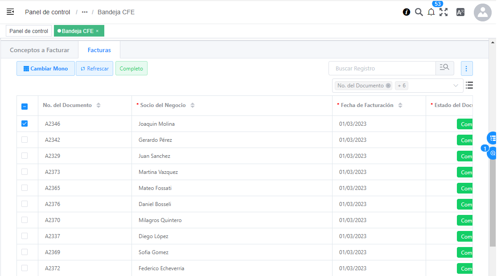This screenshot has height=276, width=497.
Task: Expand breadcrumb ellipsis between Panel and Bandeja
Action: coord(85,12)
